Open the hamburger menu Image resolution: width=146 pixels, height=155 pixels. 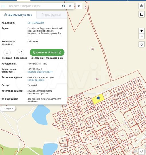(x=3, y=6)
